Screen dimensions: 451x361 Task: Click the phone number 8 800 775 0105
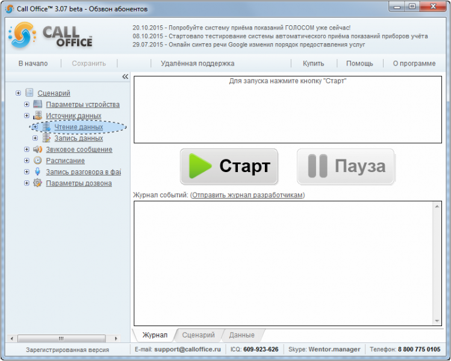pos(419,349)
